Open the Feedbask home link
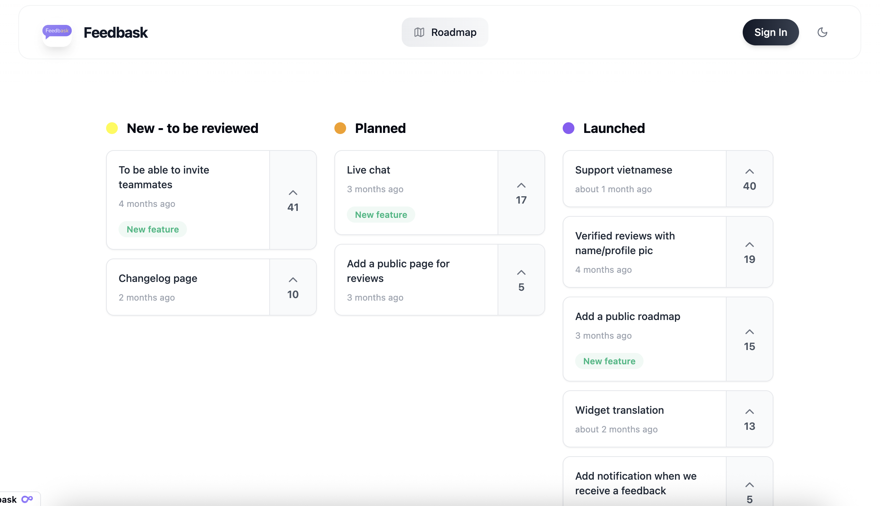 [x=116, y=32]
